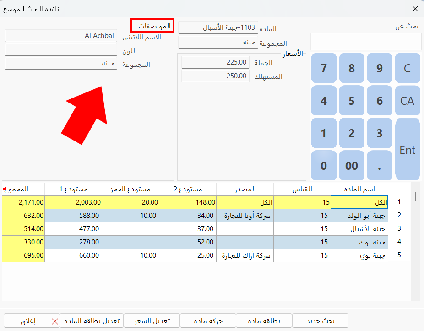Open تعديل السعر to edit the price
This screenshot has height=331, width=424.
[x=152, y=320]
